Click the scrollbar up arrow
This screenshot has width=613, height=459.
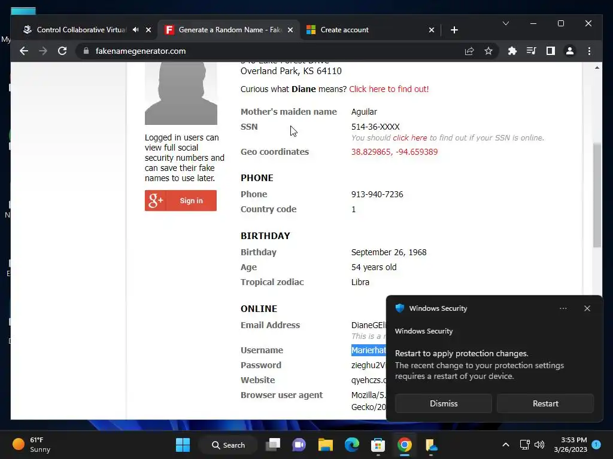(597, 68)
